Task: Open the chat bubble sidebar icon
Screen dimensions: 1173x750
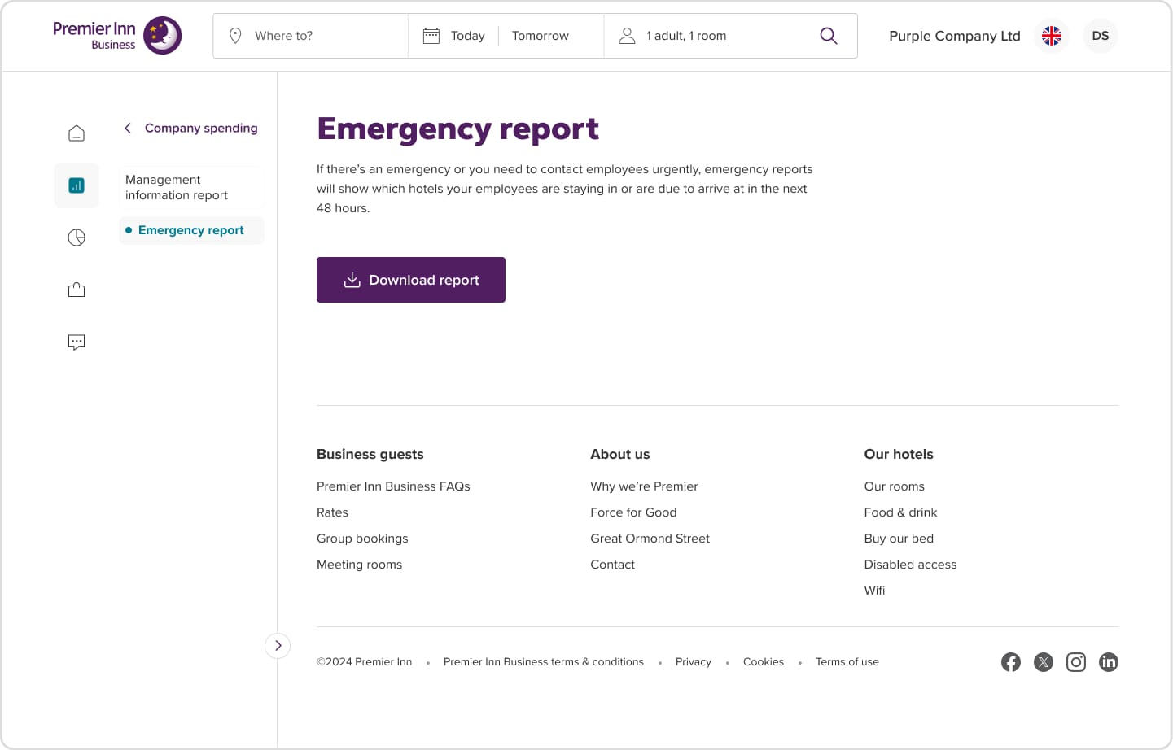Action: pyautogui.click(x=77, y=342)
